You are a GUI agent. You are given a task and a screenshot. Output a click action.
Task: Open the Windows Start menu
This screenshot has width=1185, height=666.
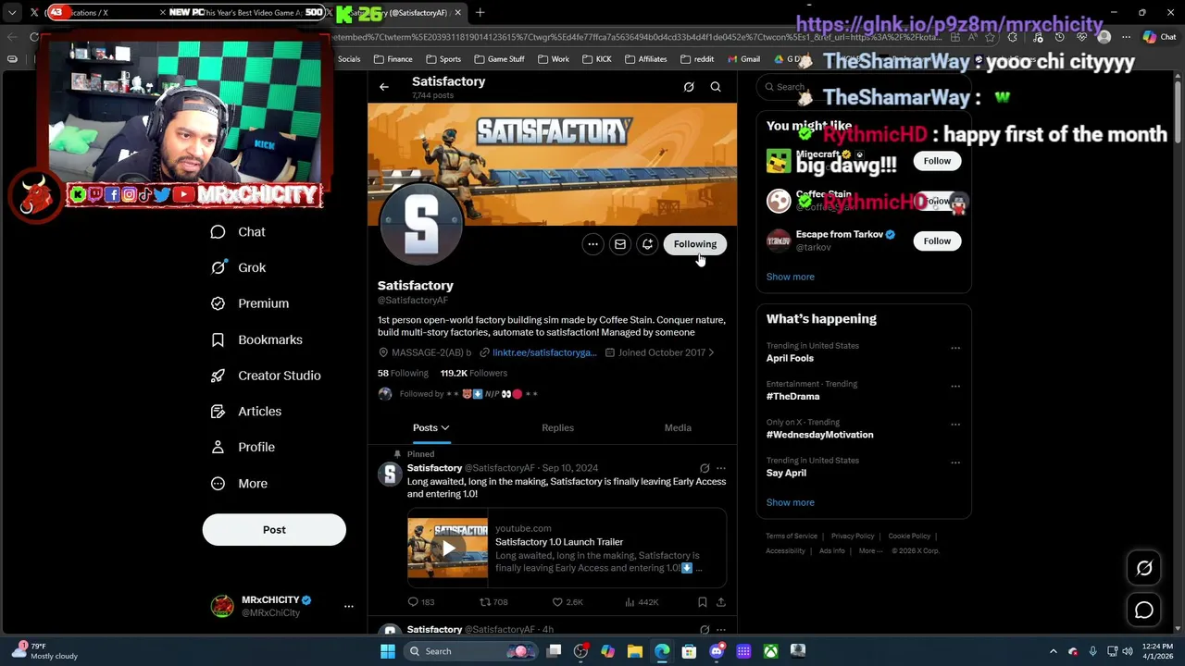pyautogui.click(x=388, y=651)
